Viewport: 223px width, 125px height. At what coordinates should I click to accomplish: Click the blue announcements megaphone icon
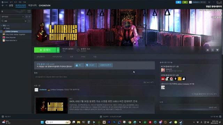[178, 2]
